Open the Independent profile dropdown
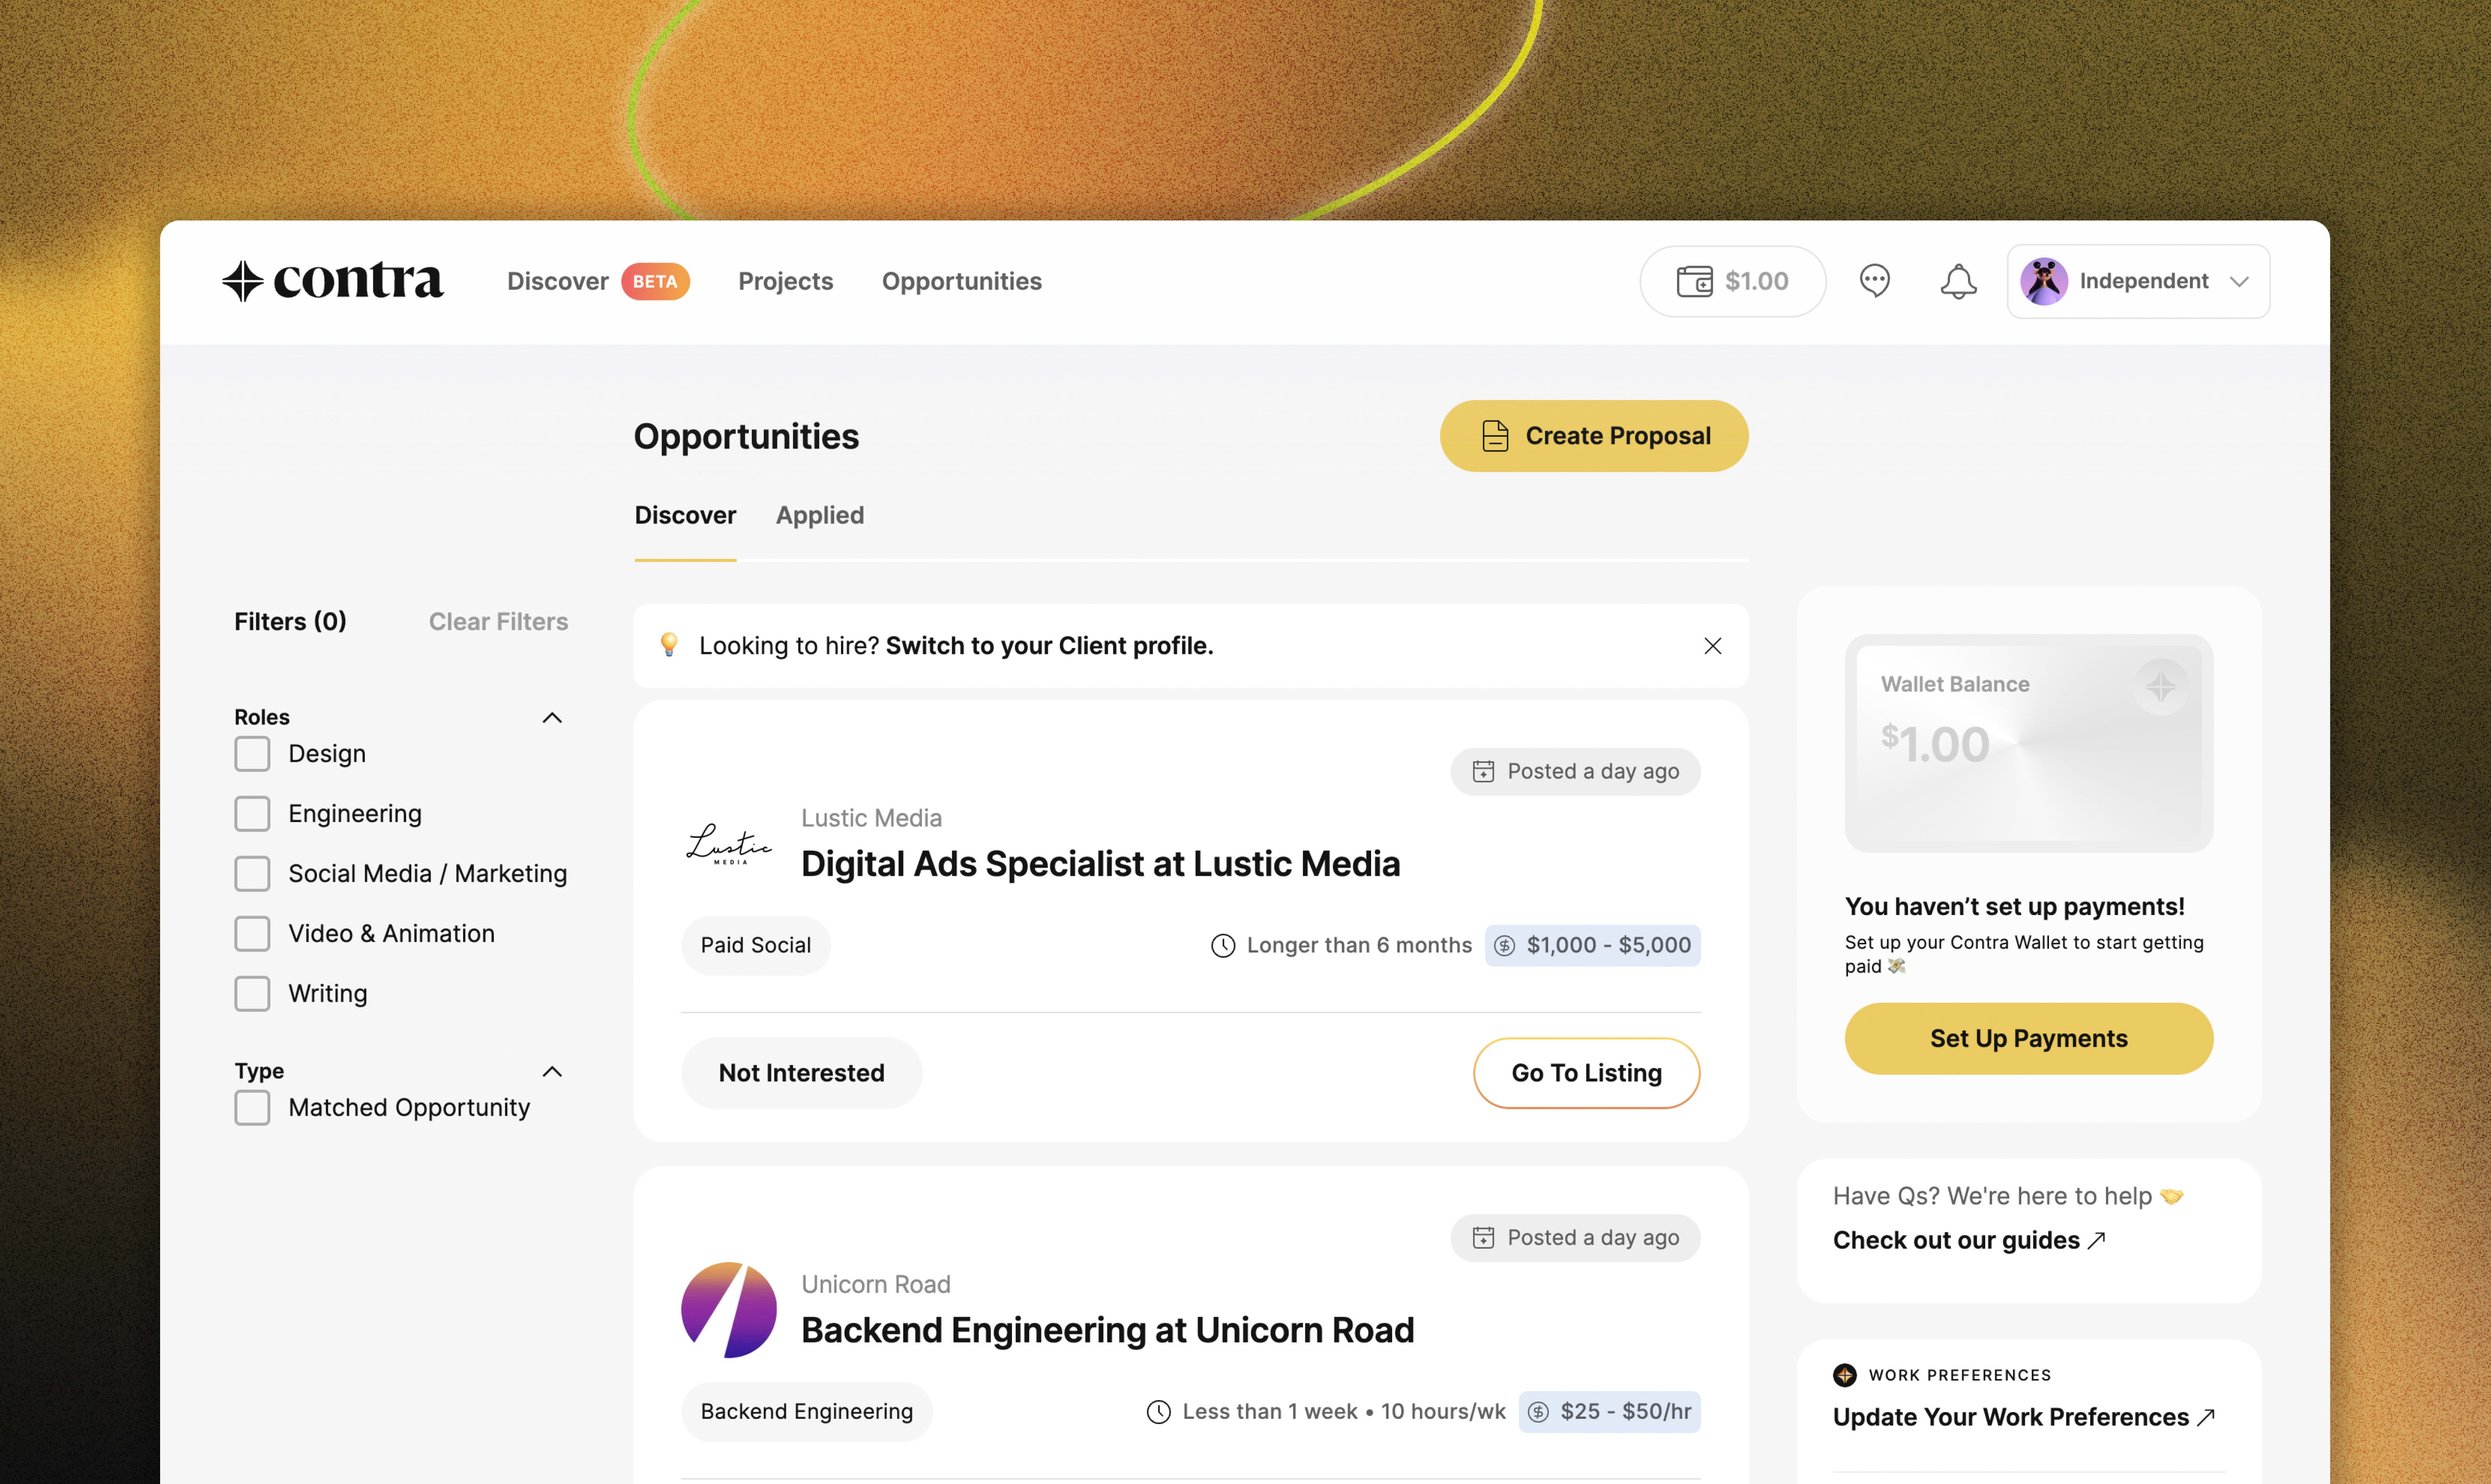2491x1484 pixels. click(2138, 281)
